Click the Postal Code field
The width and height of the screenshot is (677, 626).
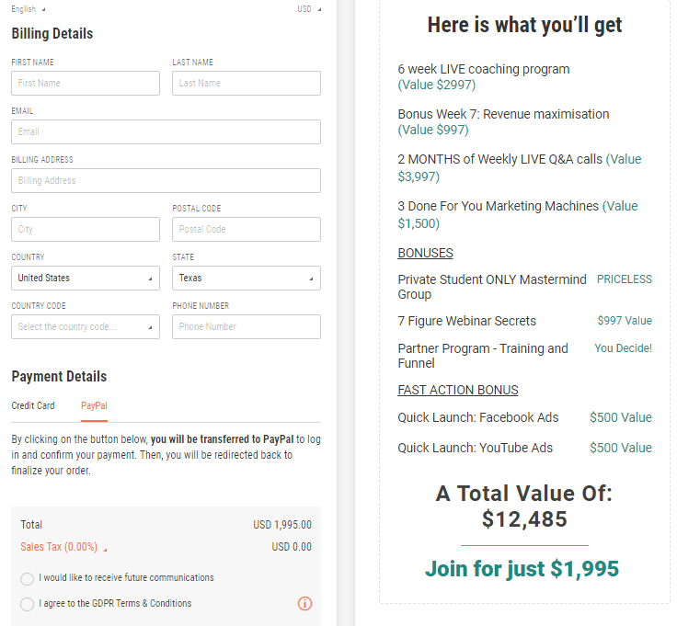(x=247, y=229)
